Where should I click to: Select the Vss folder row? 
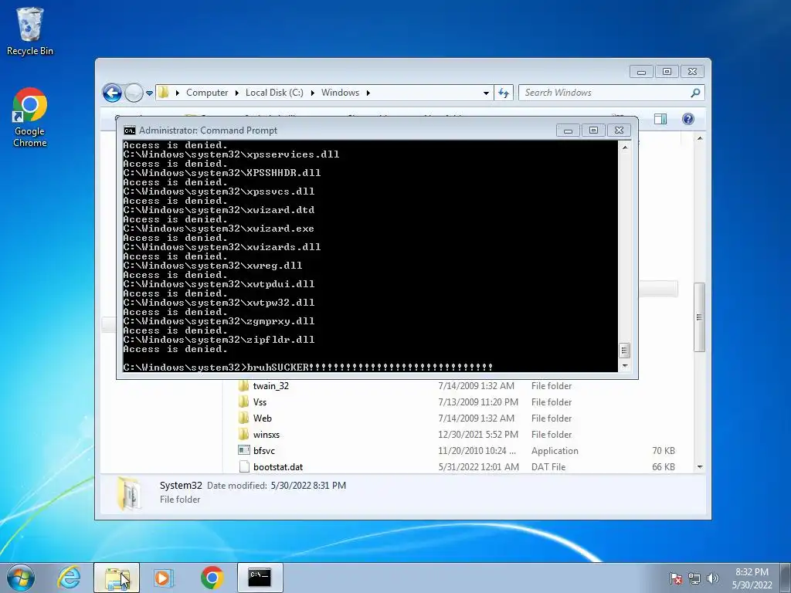pyautogui.click(x=457, y=402)
